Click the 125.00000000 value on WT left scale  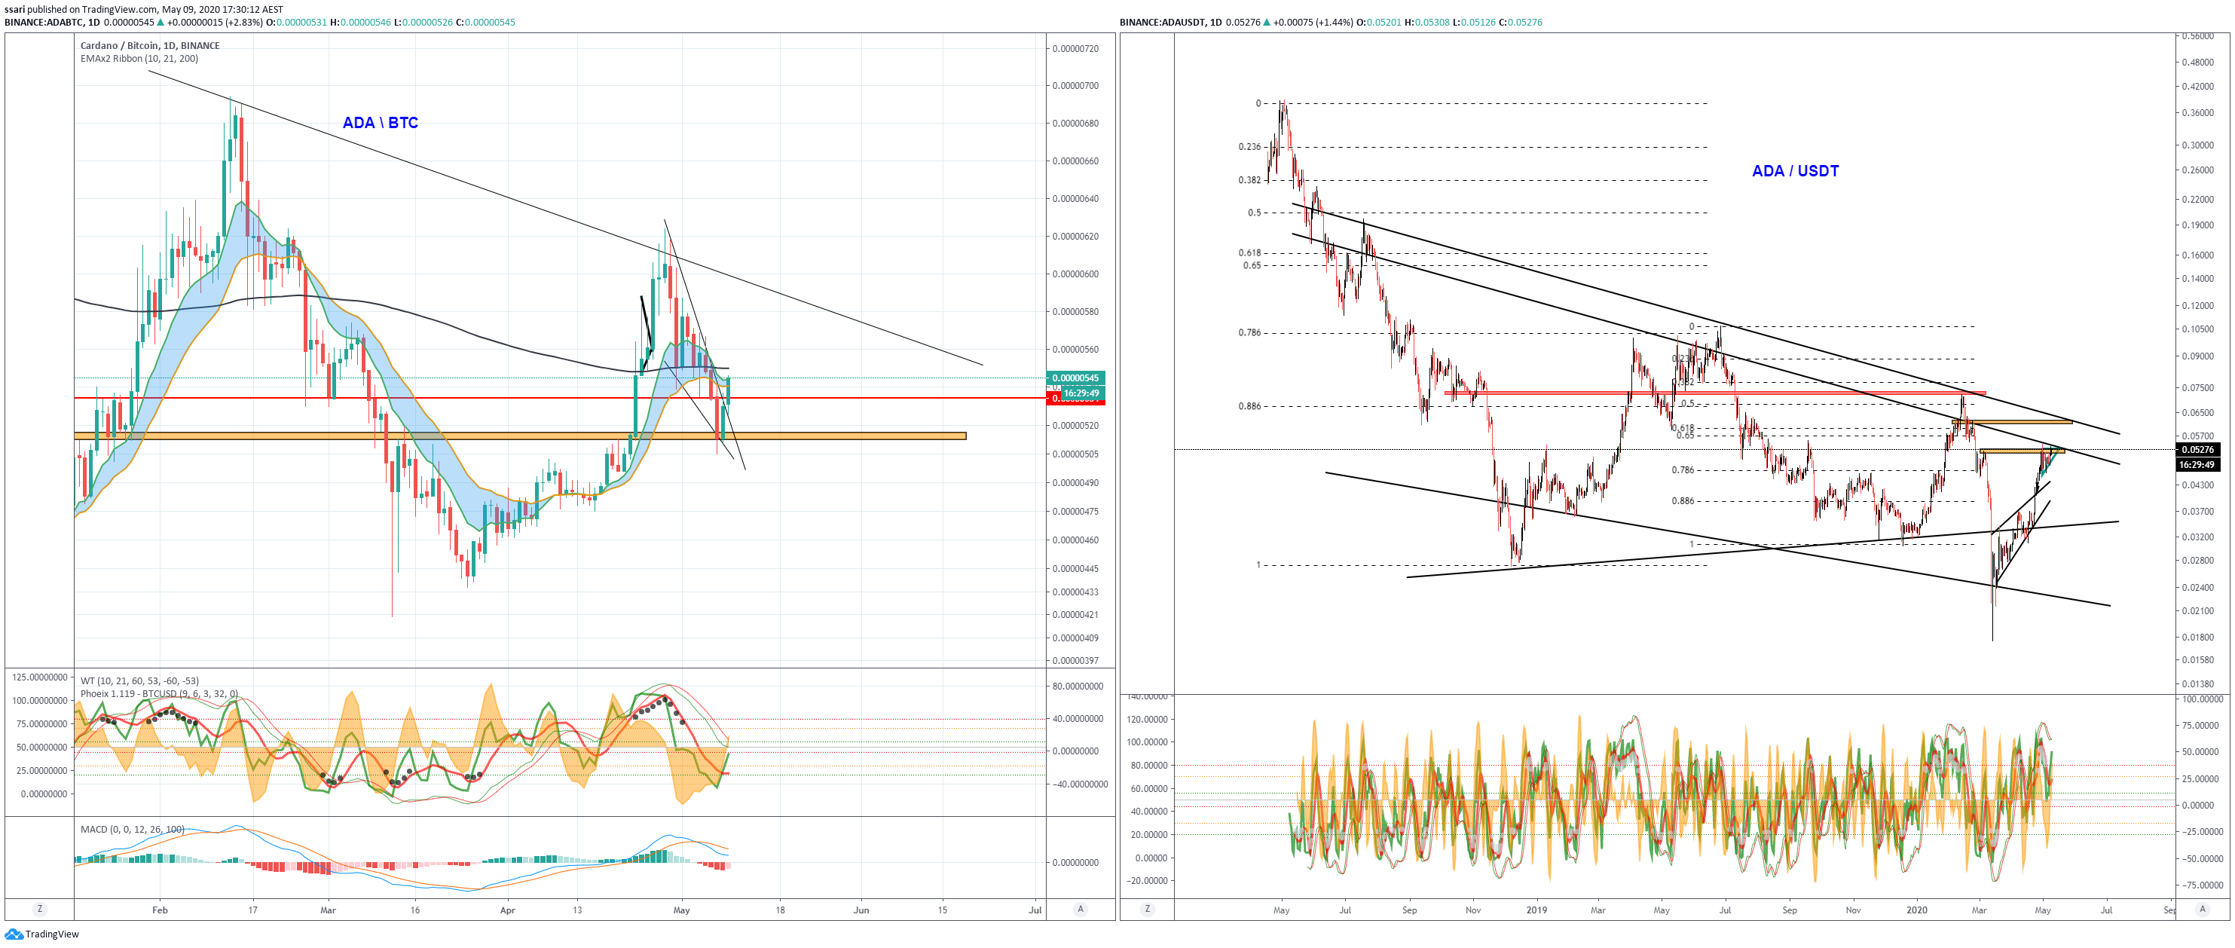38,677
